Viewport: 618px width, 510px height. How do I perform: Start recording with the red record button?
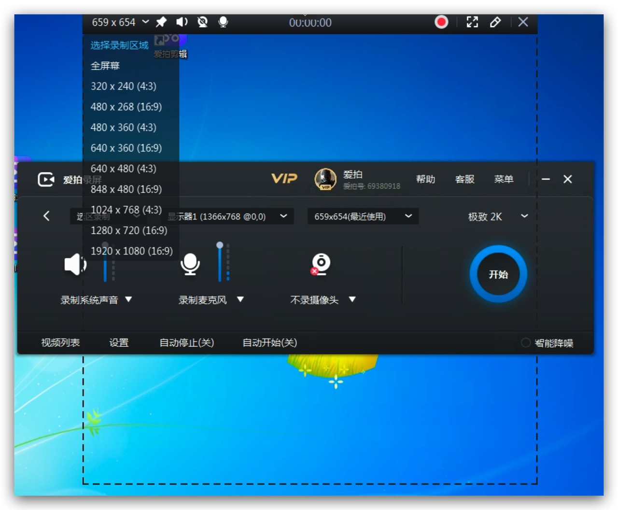[x=441, y=22]
